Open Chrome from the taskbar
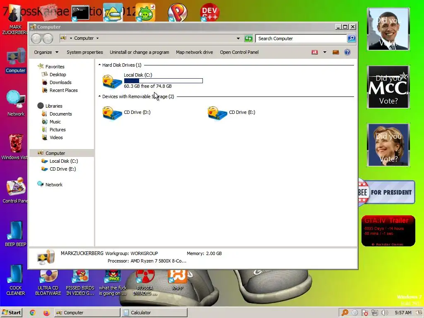The image size is (424, 318). point(32,313)
